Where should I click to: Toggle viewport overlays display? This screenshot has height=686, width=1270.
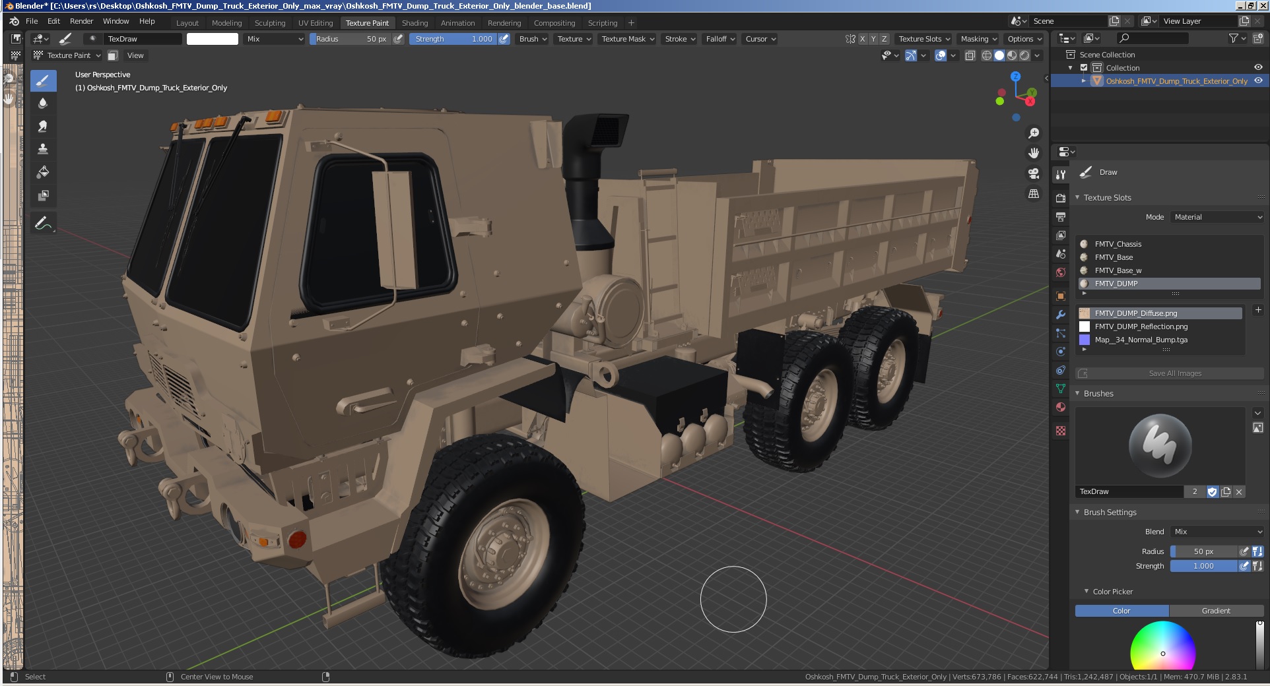coord(941,55)
